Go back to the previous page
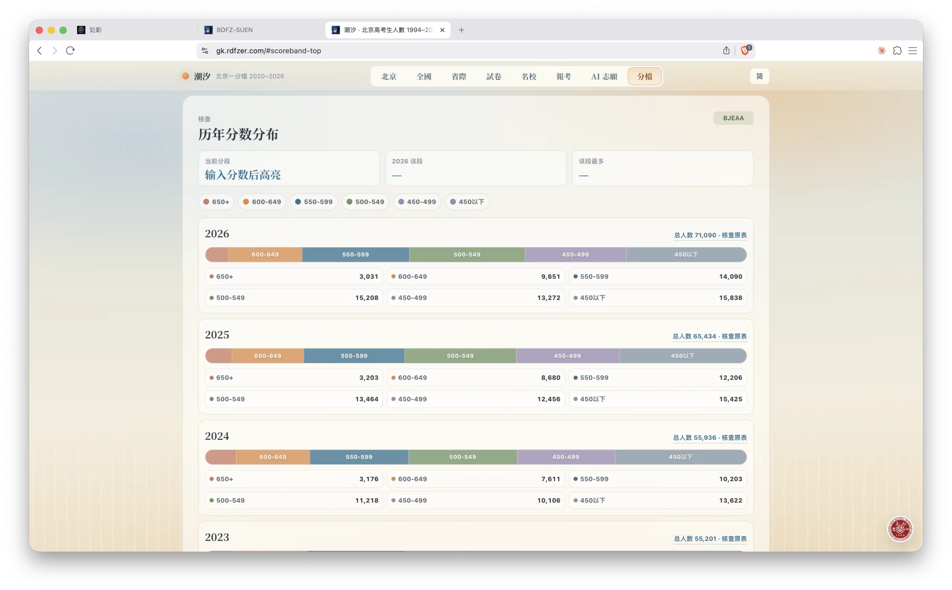This screenshot has height=590, width=952. 40,50
